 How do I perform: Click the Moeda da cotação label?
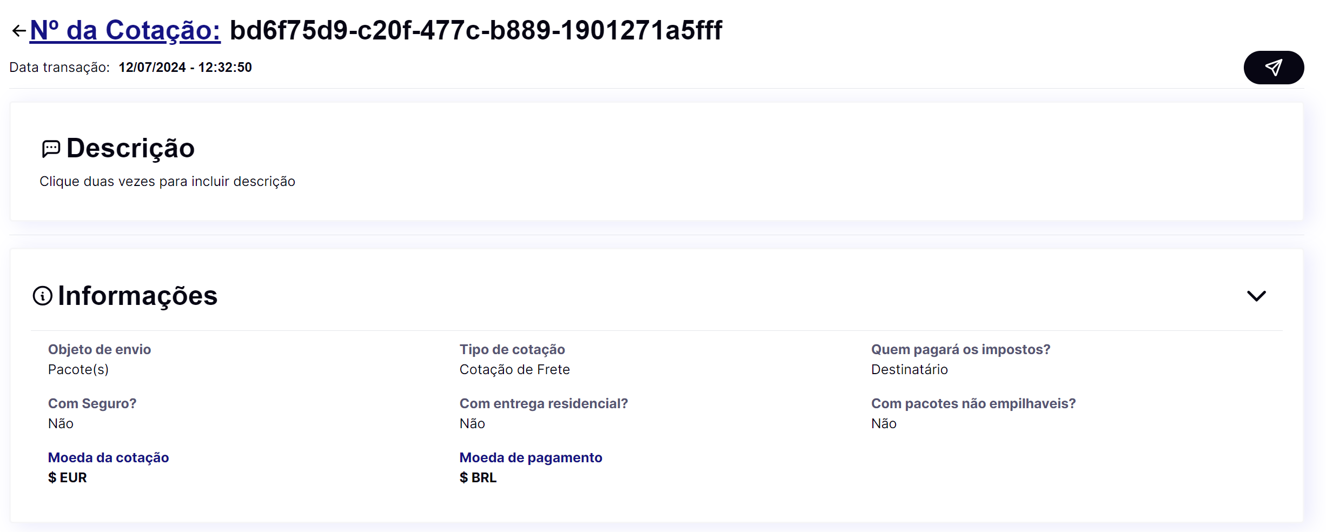(108, 458)
